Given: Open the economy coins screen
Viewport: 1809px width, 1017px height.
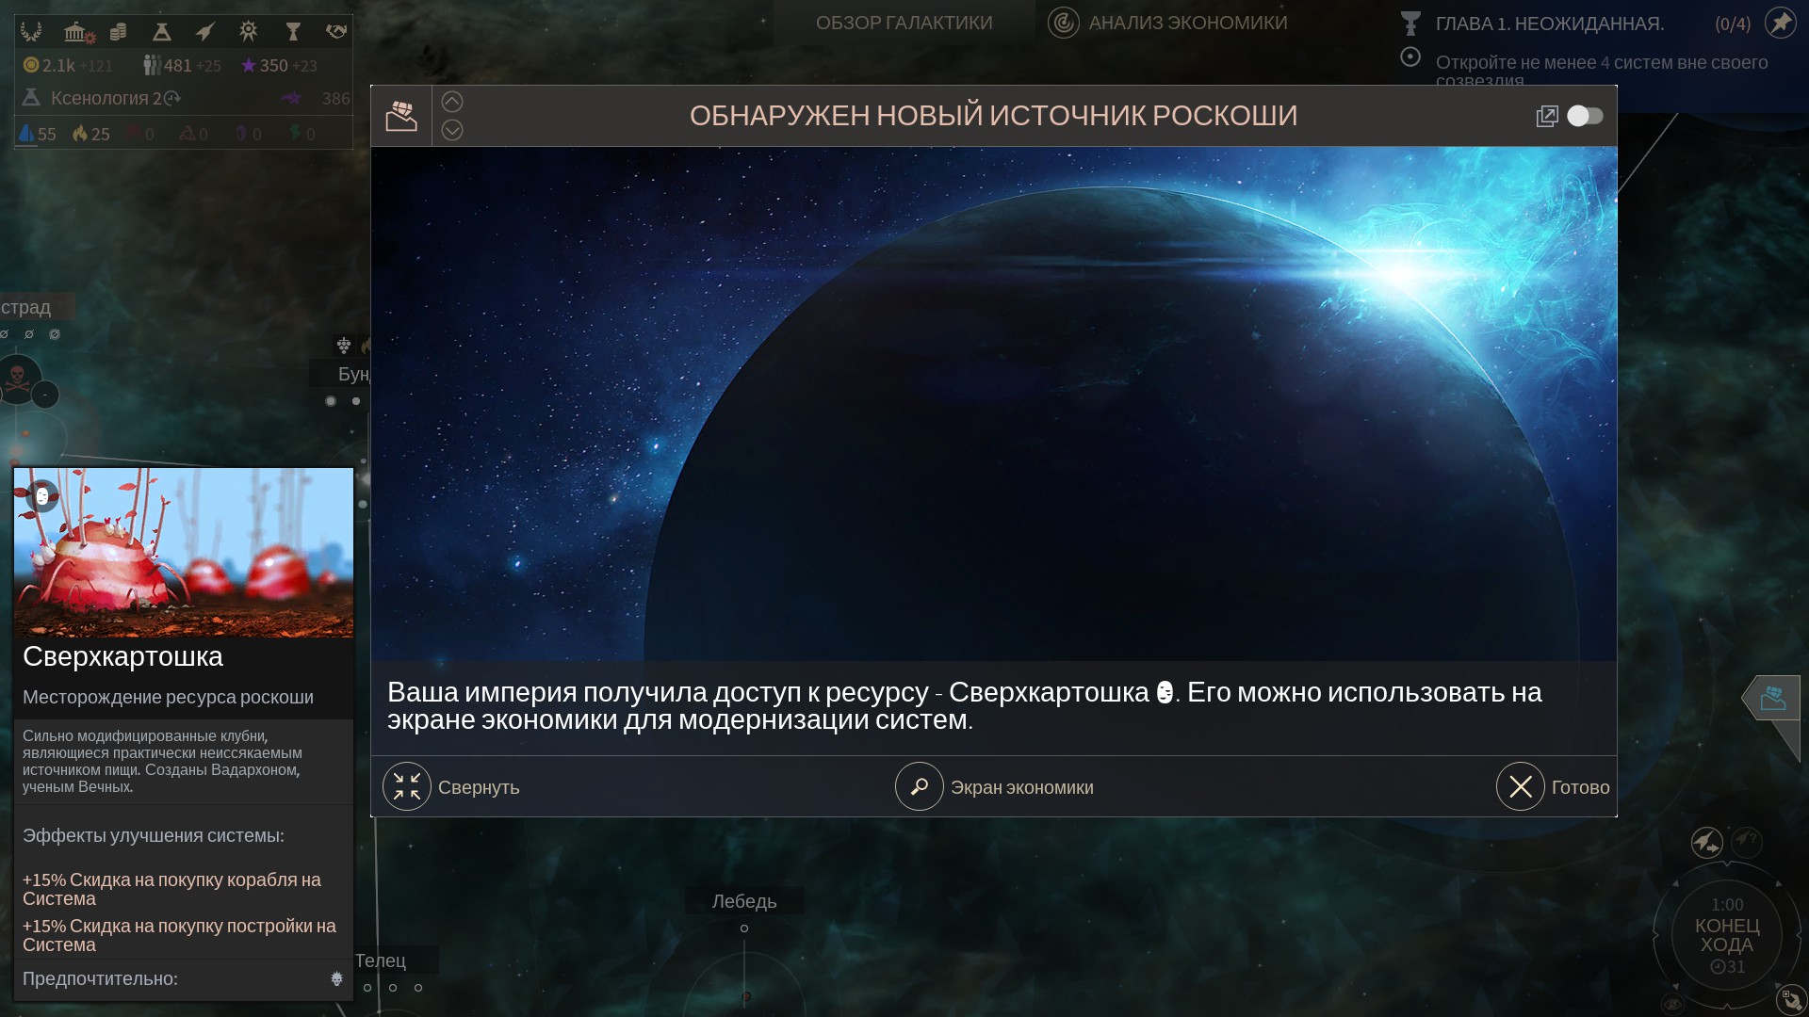Looking at the screenshot, I should (x=118, y=32).
